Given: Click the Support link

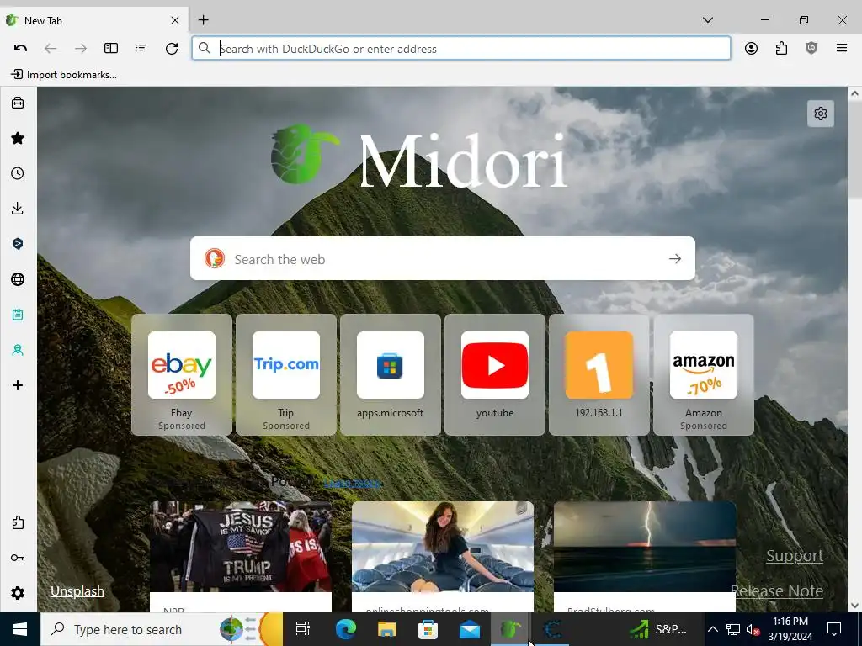Looking at the screenshot, I should click(x=795, y=555).
